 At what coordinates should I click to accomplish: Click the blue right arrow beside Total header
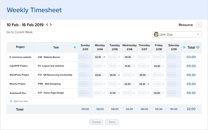(x=184, y=47)
